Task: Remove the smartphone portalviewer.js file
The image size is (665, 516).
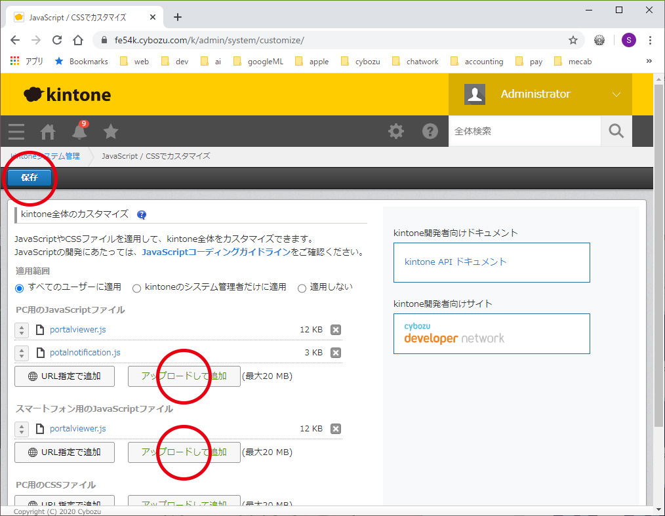Action: point(336,429)
